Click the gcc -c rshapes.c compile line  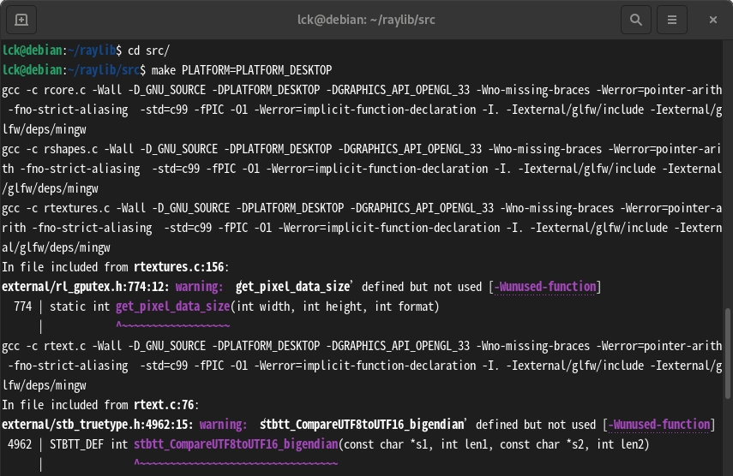362,169
